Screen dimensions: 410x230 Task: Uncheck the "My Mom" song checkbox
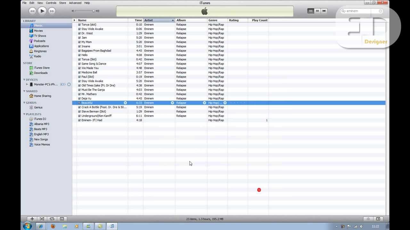(x=79, y=42)
